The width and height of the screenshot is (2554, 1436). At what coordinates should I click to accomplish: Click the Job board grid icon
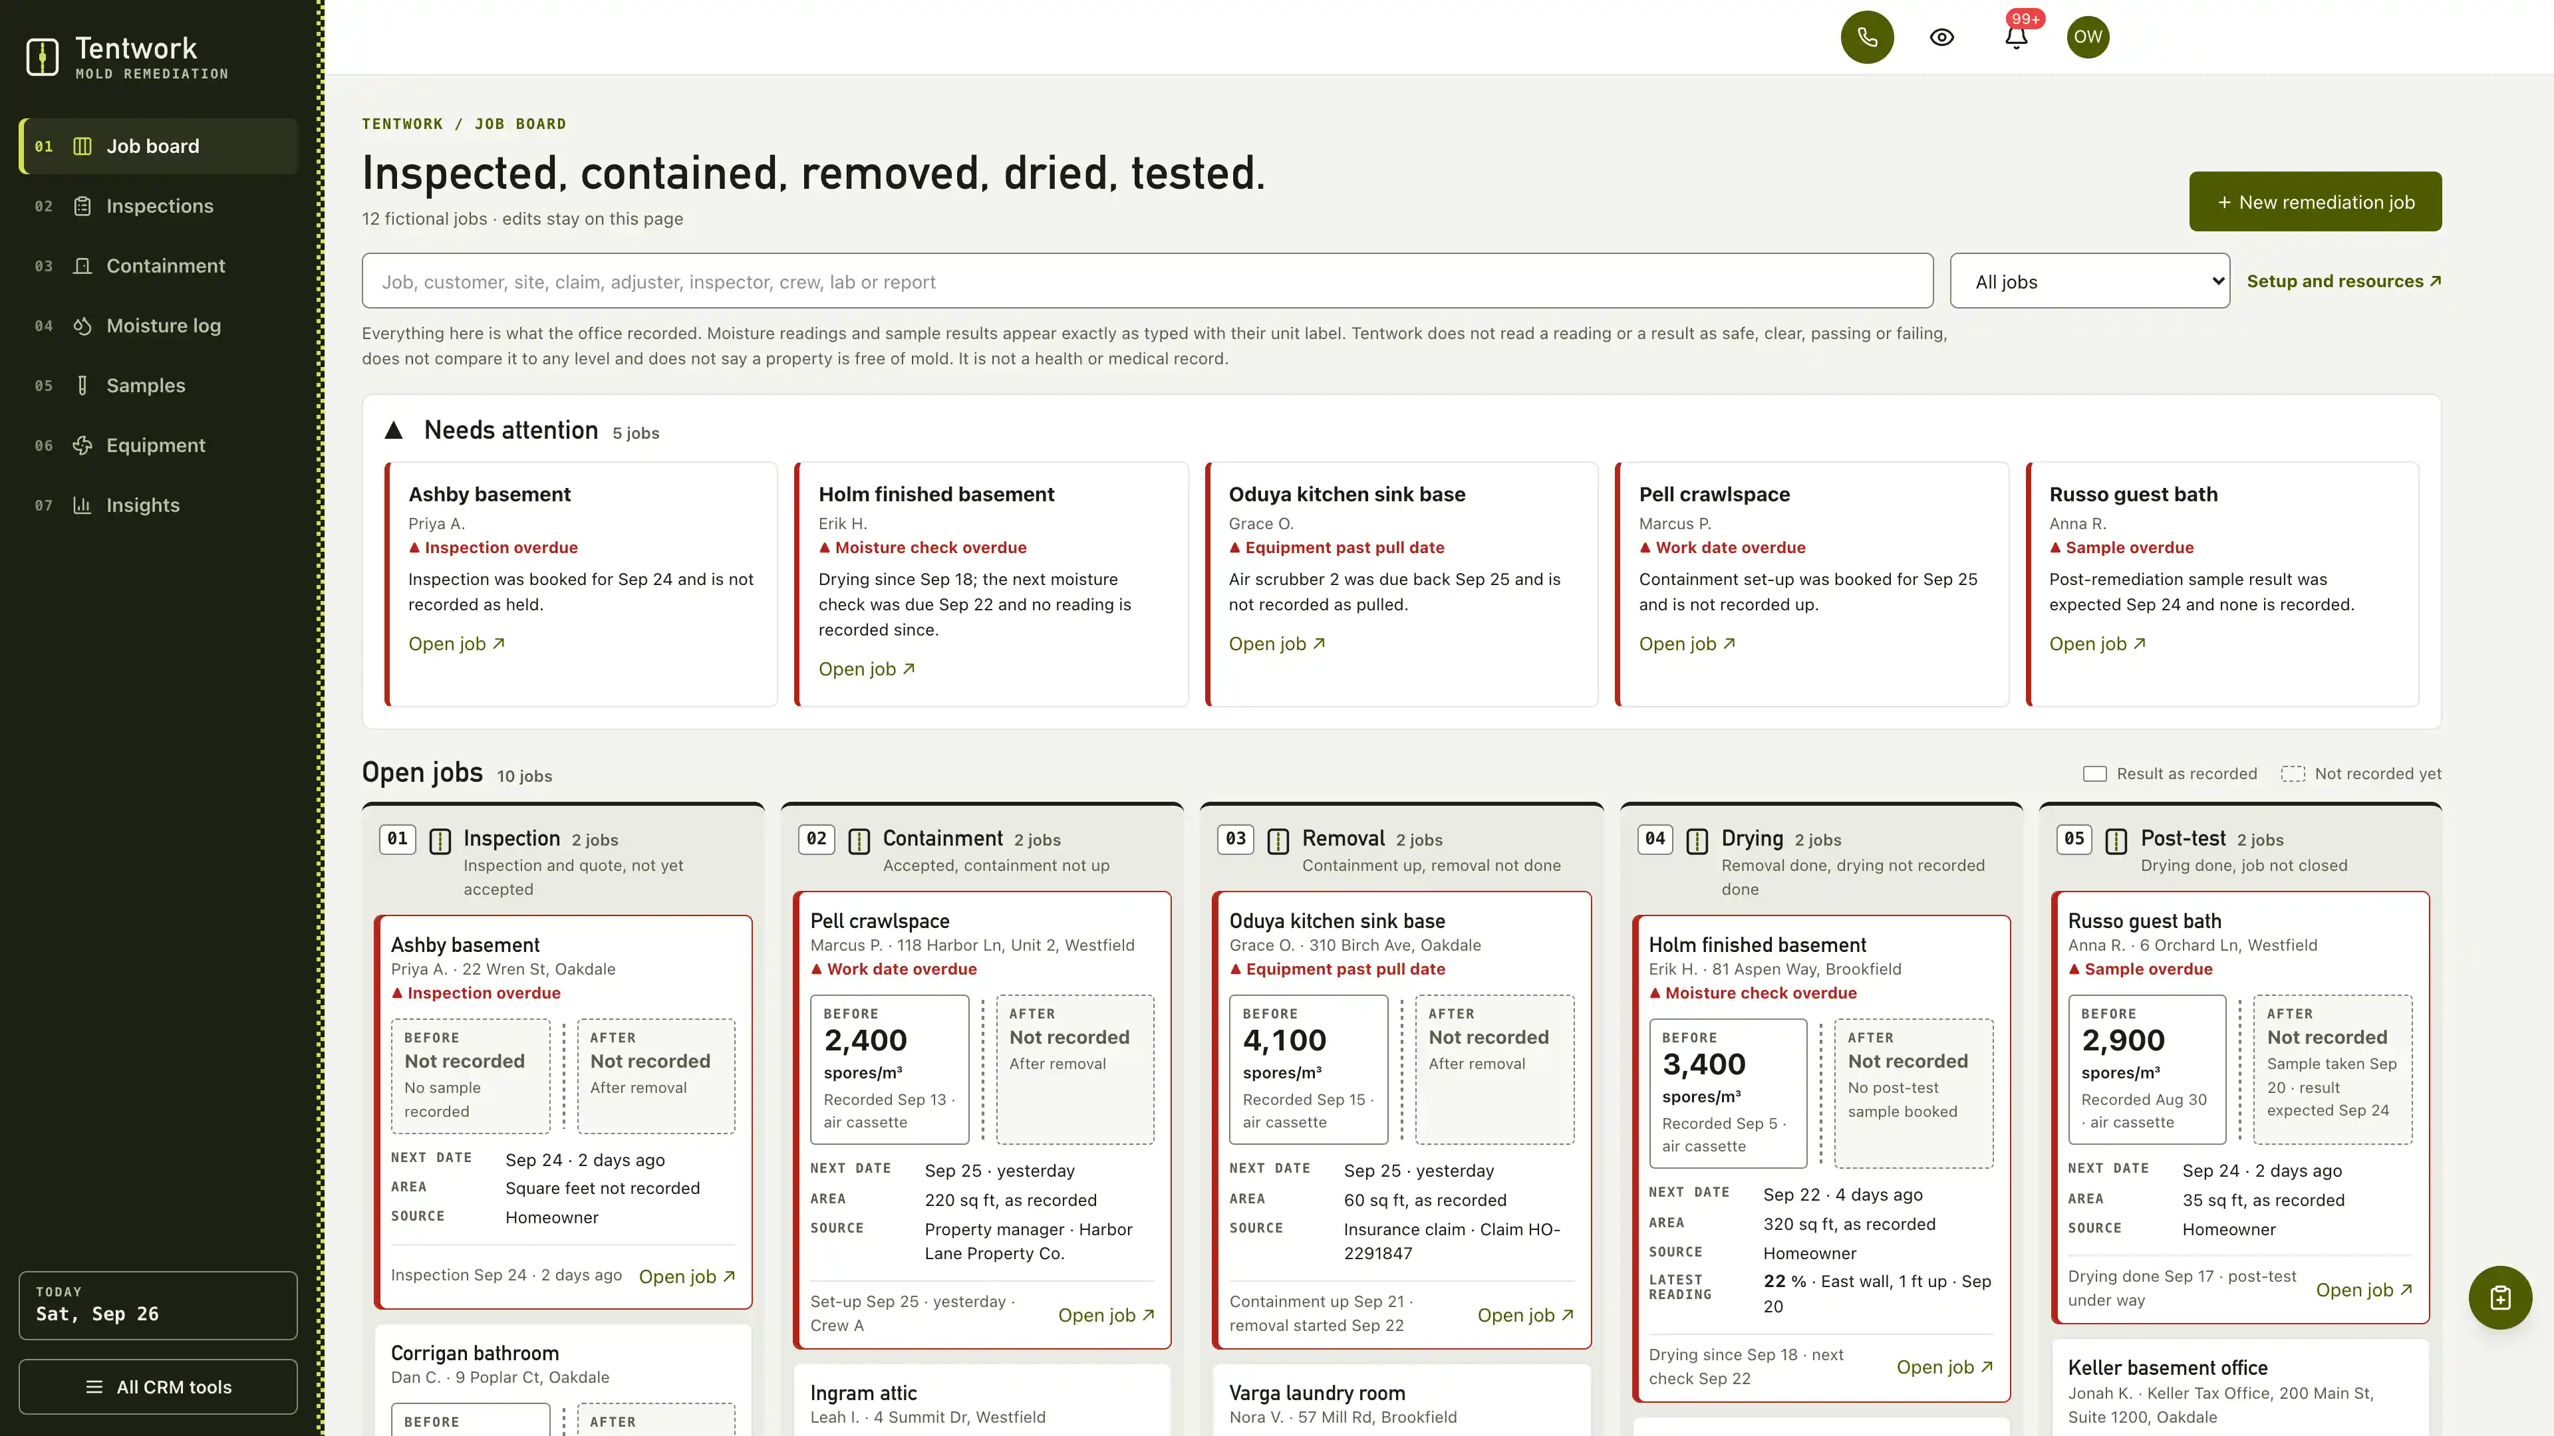pos(82,147)
